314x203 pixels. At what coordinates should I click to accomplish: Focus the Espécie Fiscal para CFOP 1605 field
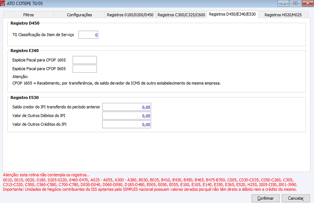(x=85, y=60)
